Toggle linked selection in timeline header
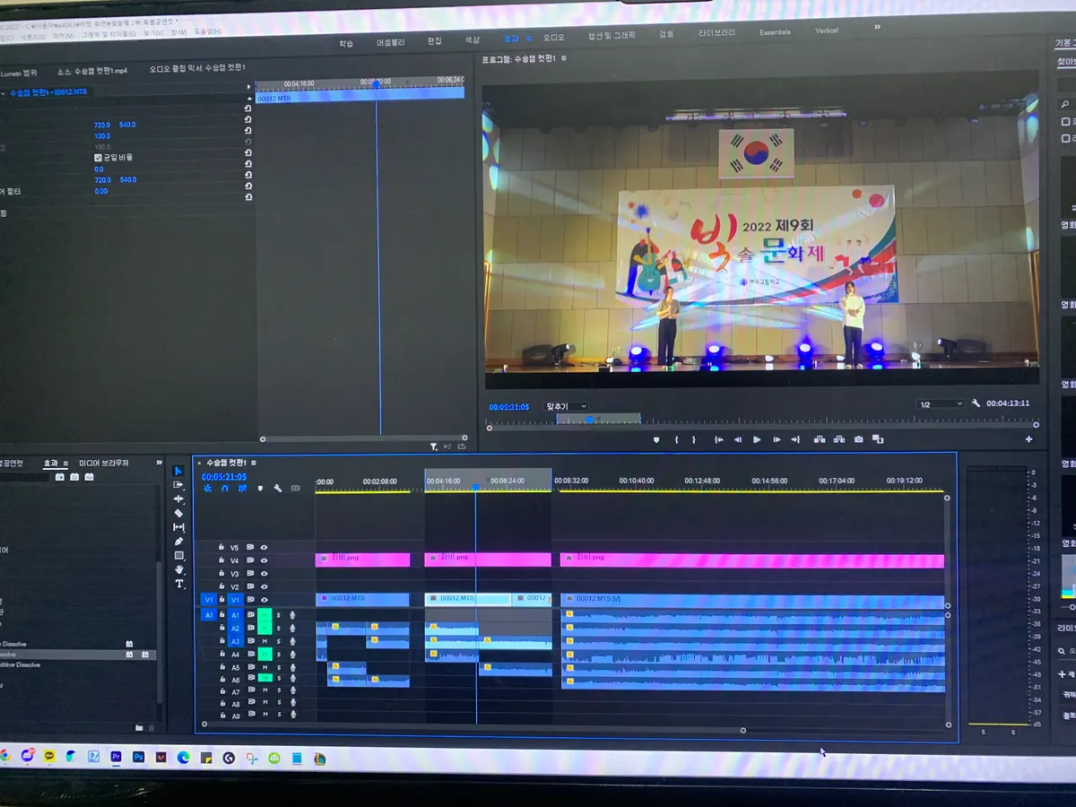Viewport: 1076px width, 807px height. click(x=242, y=489)
